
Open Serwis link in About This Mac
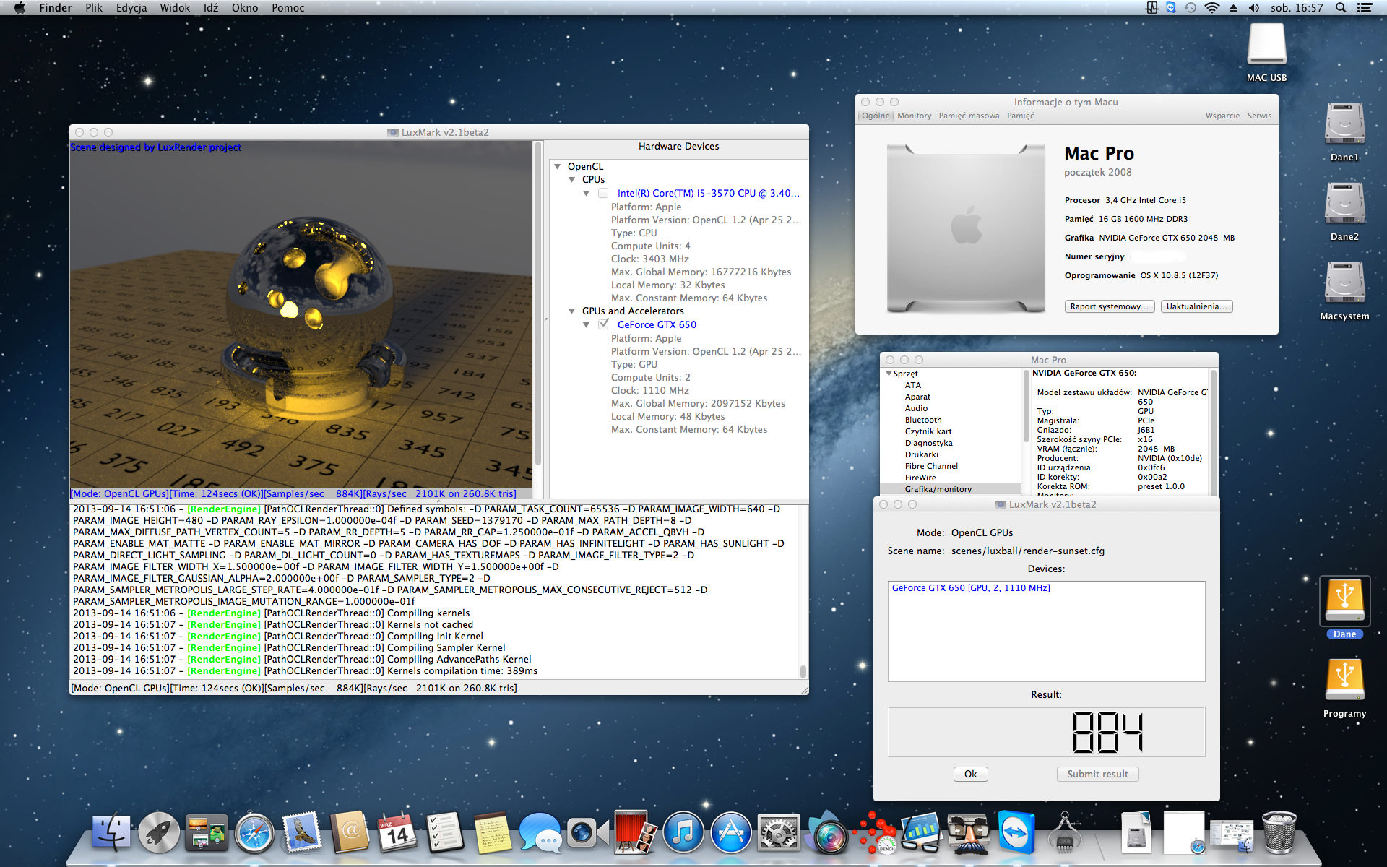pos(1259,116)
